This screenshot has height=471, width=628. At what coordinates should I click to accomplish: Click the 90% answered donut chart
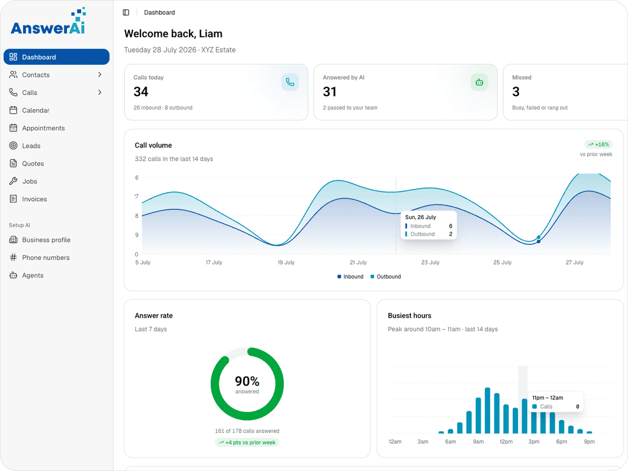click(x=247, y=384)
